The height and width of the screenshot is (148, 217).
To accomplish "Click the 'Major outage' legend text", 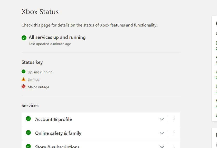I will (x=39, y=87).
